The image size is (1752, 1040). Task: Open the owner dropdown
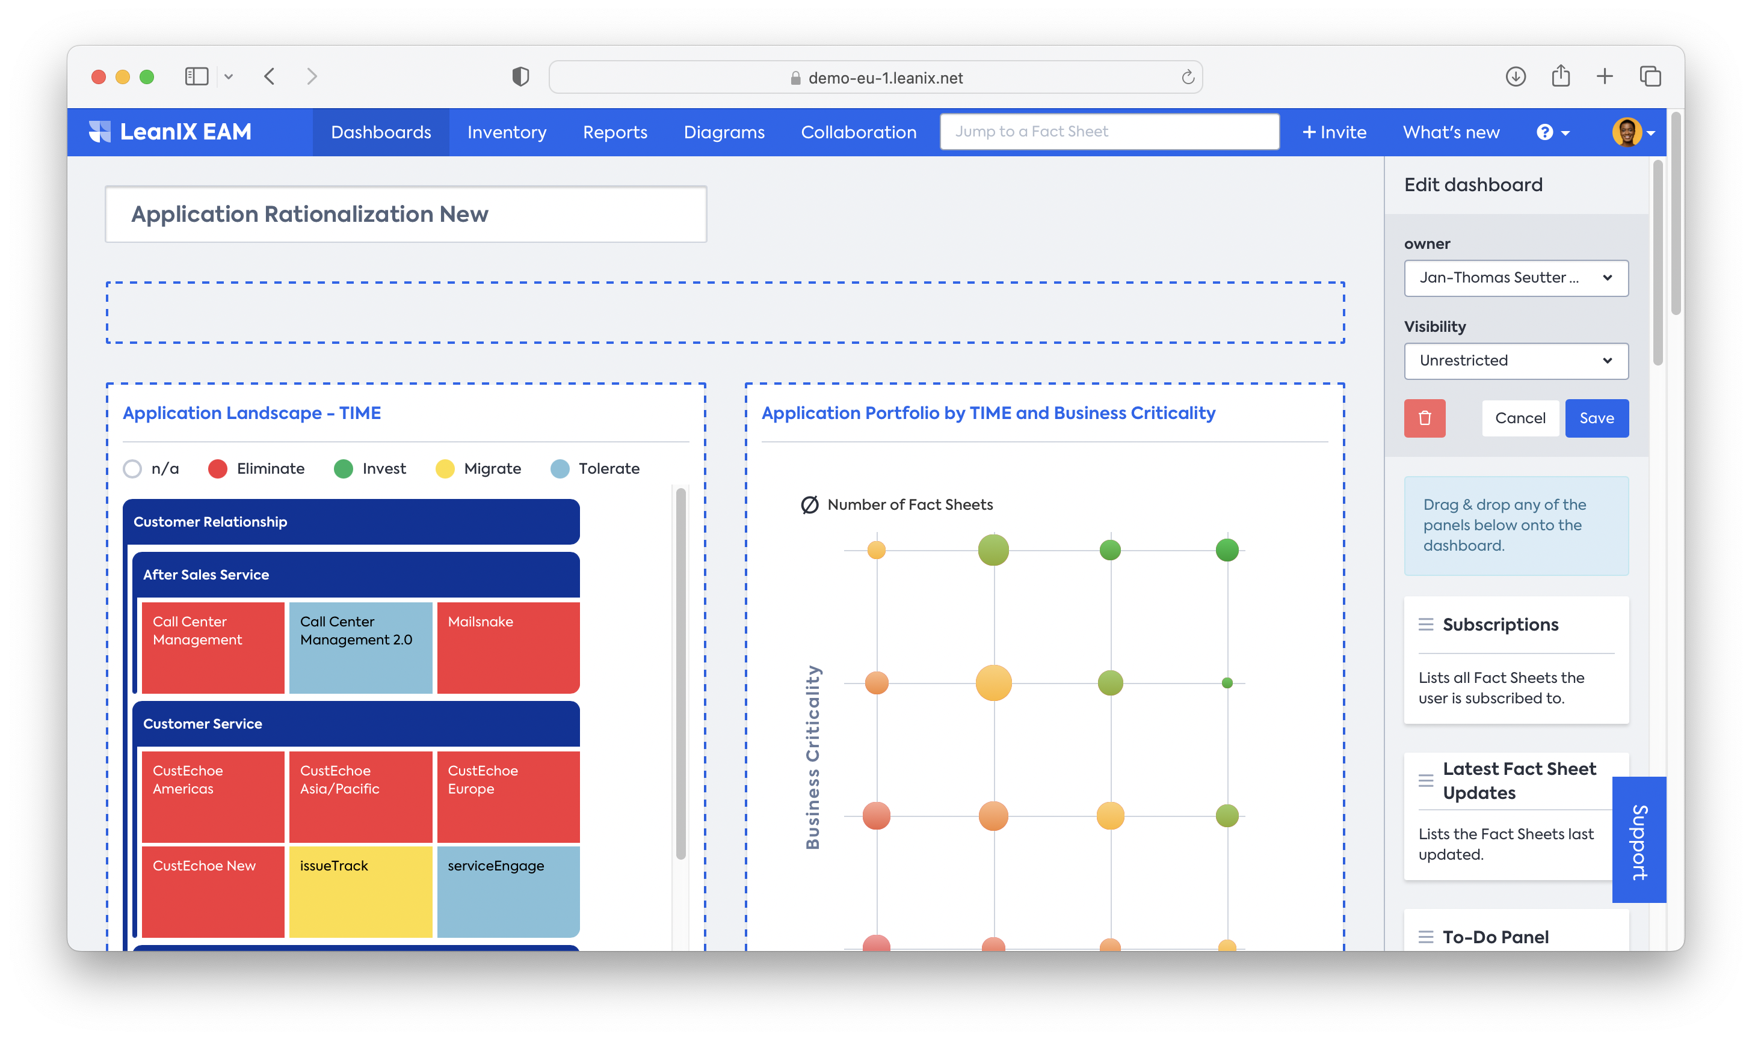[1515, 278]
